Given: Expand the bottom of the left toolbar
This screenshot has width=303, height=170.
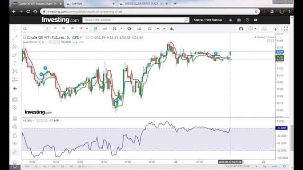Looking at the screenshot, I should [x=15, y=168].
